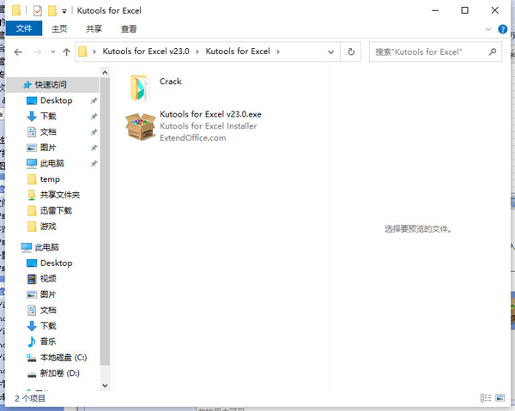Close the Kutools for Excel window
515x411 pixels.
(x=495, y=10)
